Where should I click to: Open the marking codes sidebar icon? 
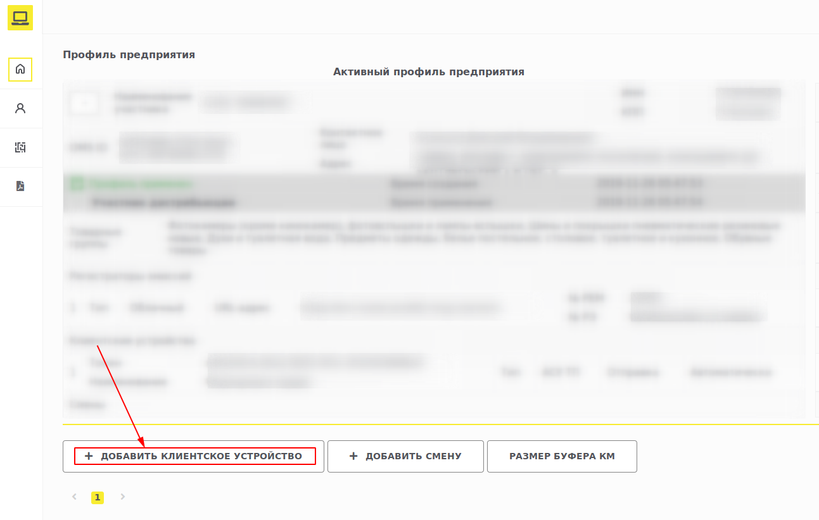click(x=20, y=147)
